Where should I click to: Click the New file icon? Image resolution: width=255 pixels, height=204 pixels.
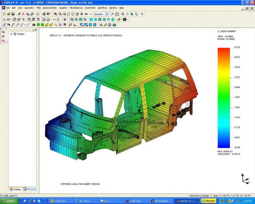4,14
